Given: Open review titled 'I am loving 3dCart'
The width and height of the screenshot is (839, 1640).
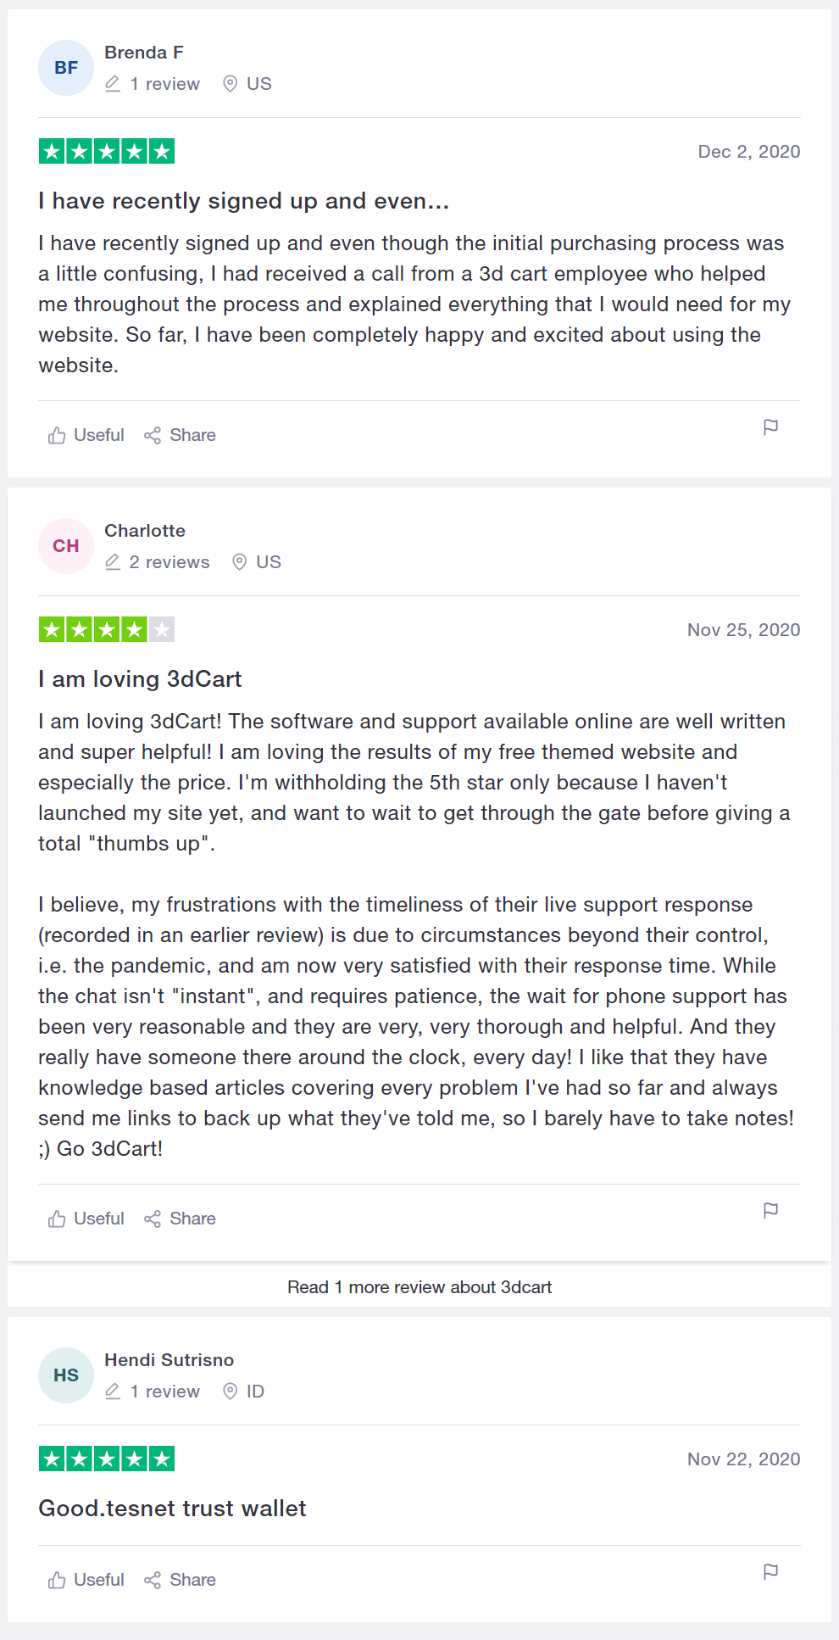Looking at the screenshot, I should pos(140,679).
